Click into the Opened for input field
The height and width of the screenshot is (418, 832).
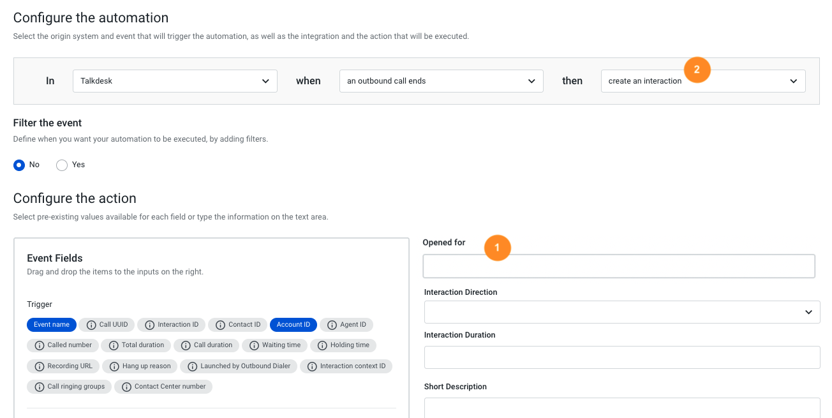click(618, 266)
